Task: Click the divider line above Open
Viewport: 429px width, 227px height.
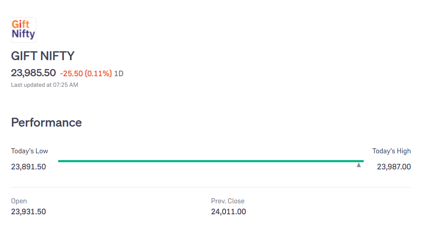Action: point(211,187)
